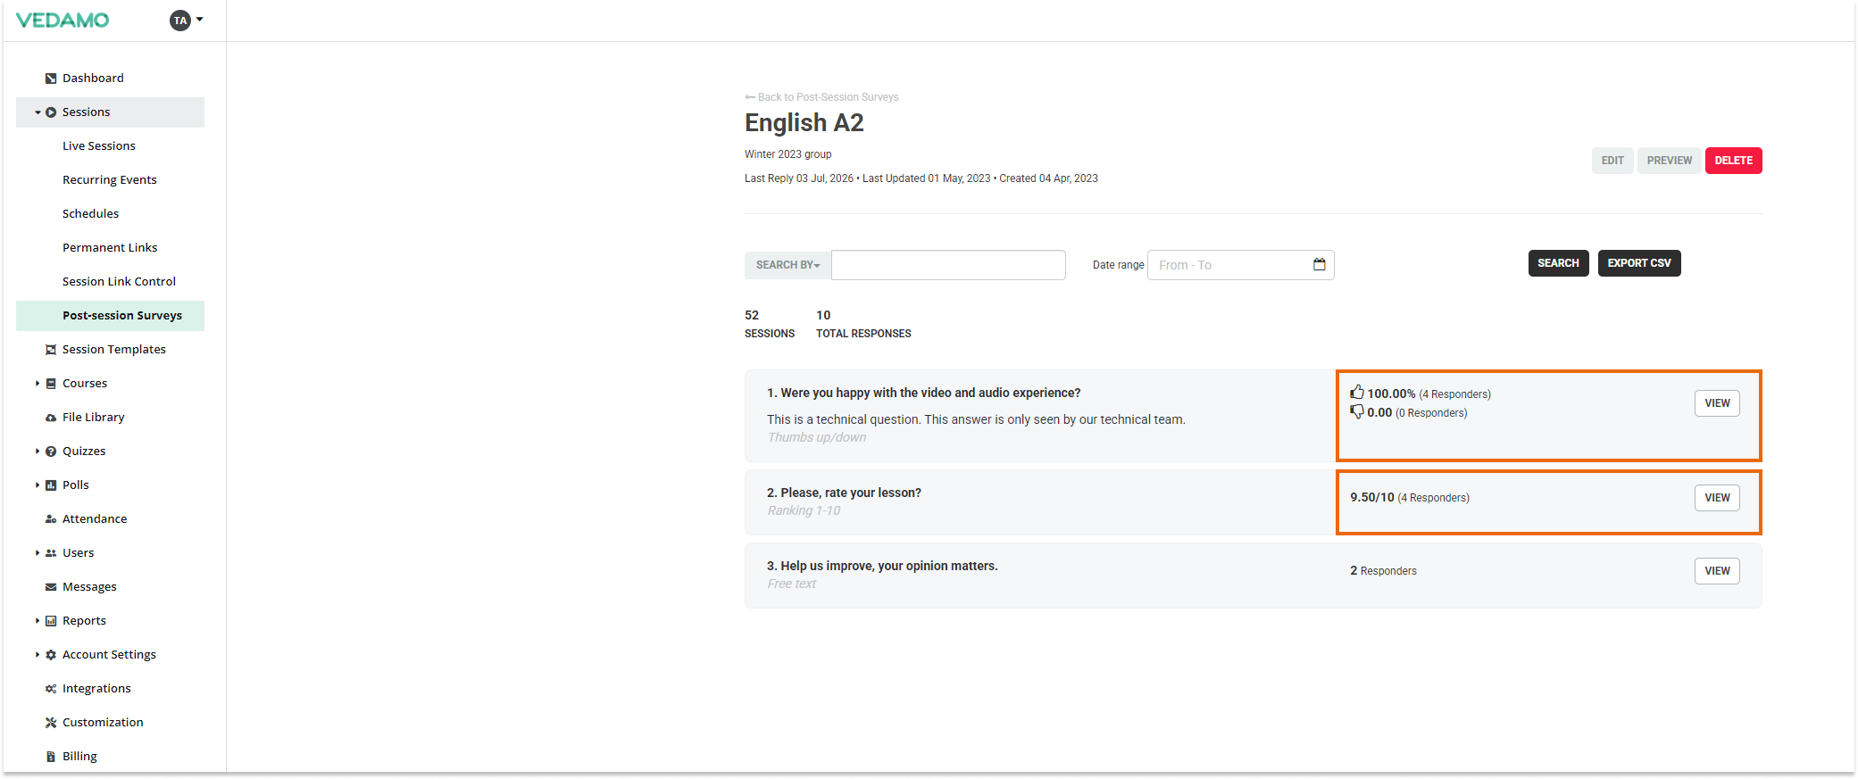1858x779 pixels.
Task: Click the Customization tools icon
Action: 51,723
